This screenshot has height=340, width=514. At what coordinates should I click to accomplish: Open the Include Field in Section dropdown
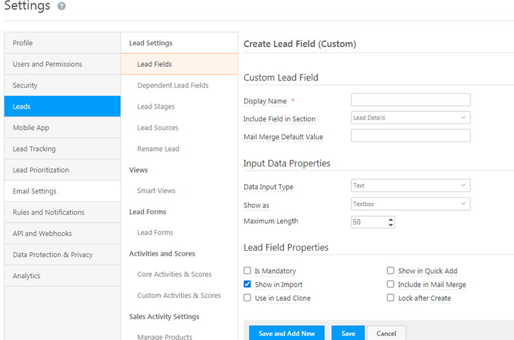[411, 118]
